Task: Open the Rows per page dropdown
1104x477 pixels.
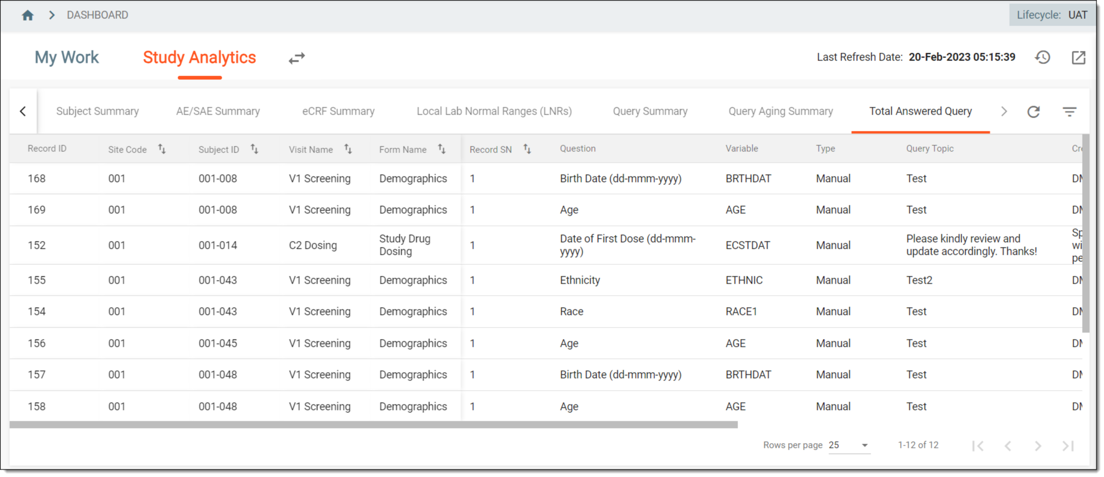Action: point(849,445)
